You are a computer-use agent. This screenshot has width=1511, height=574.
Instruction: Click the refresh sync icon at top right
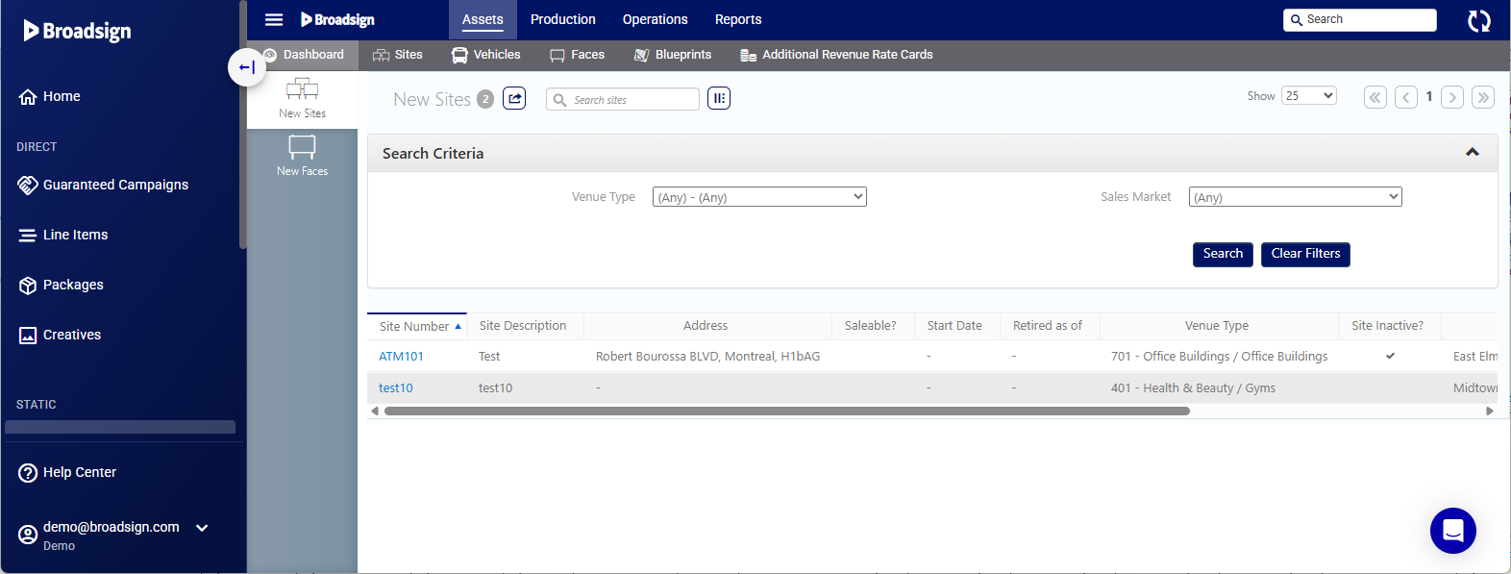1478,20
